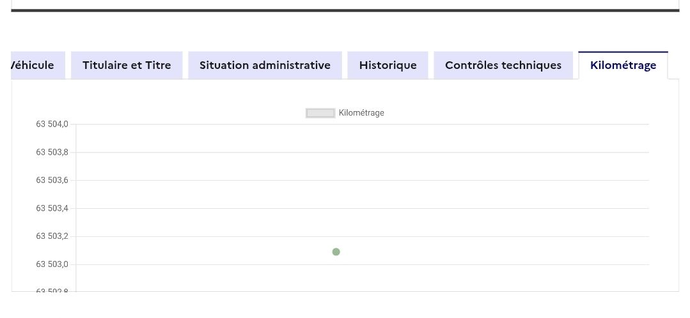Click the Kilométrage legend color box

coord(320,113)
